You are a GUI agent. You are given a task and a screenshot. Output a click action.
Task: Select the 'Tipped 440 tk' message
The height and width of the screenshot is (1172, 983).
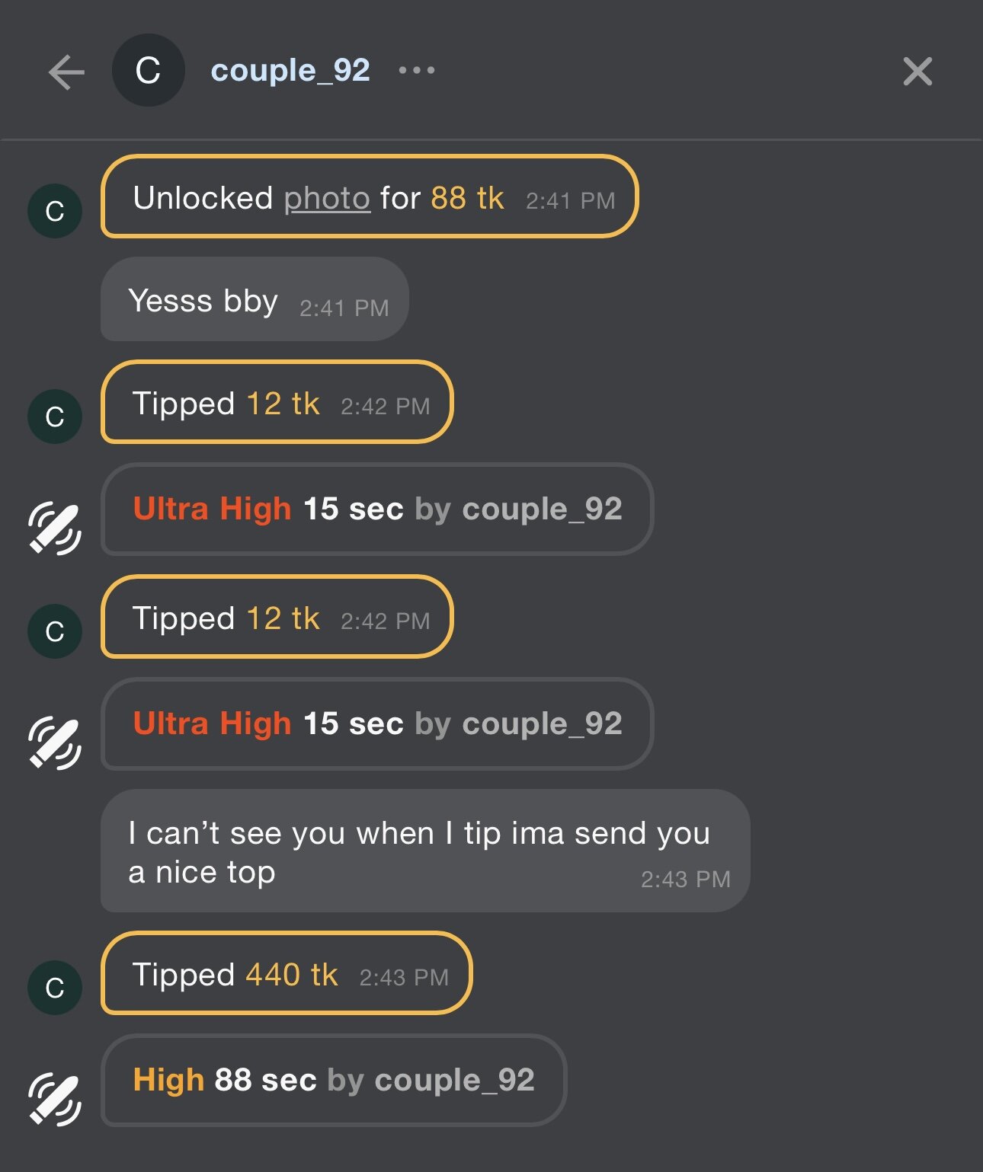tap(287, 973)
